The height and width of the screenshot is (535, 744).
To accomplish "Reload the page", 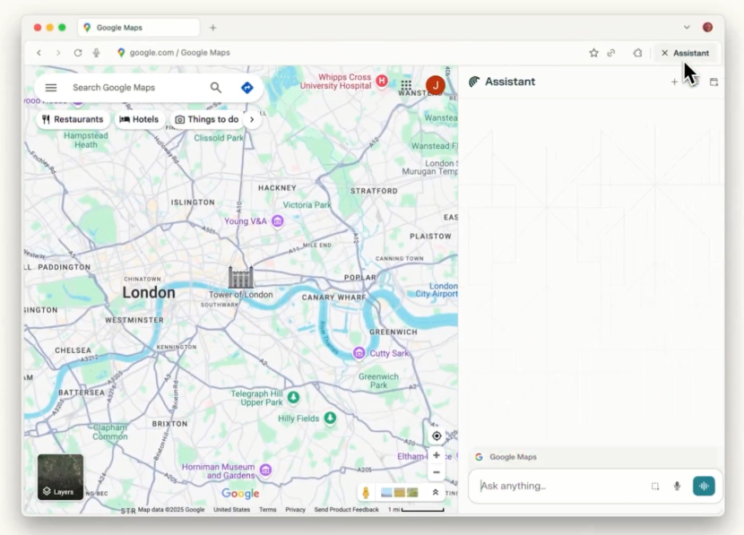I will click(78, 53).
